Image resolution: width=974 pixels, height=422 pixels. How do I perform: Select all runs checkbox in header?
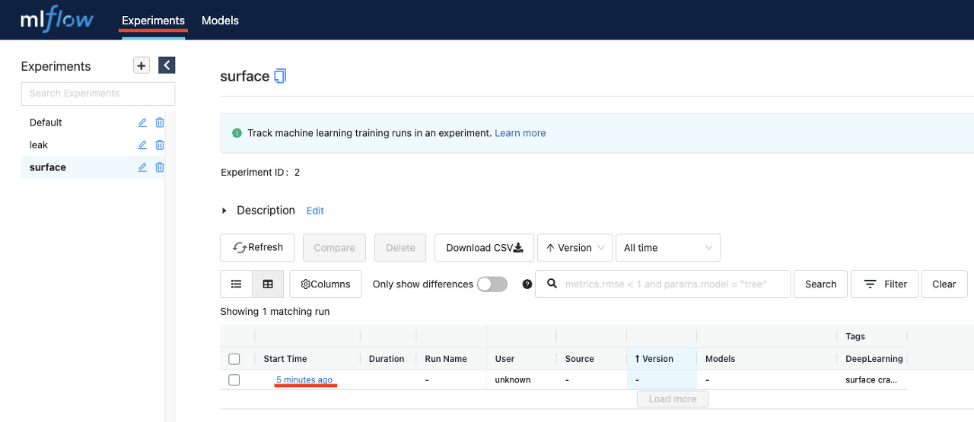coord(234,359)
